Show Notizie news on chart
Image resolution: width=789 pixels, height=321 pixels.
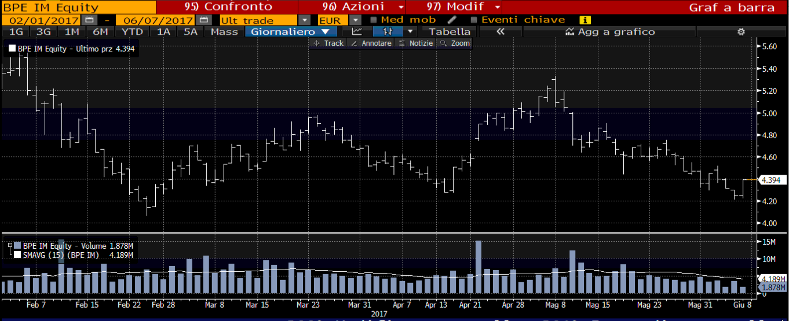(x=416, y=43)
